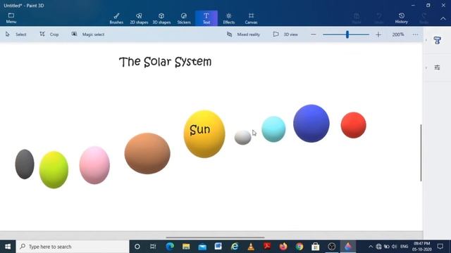The width and height of the screenshot is (451, 253).
Task: Select the large blue planet sphere
Action: (x=311, y=124)
